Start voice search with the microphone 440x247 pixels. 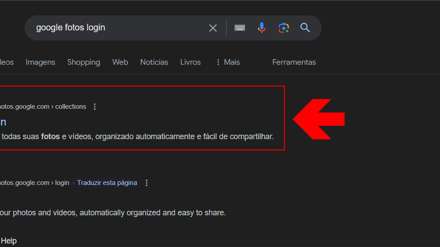262,28
